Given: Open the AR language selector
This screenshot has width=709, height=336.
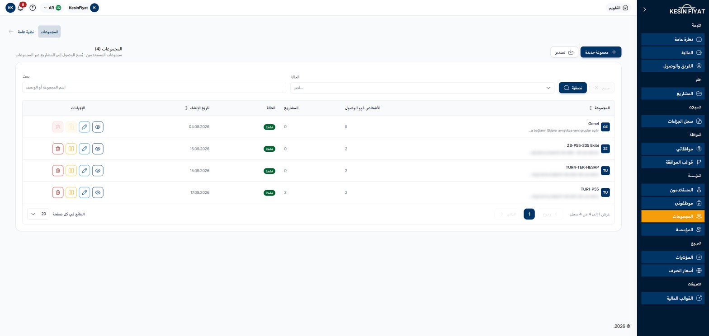Looking at the screenshot, I should click(x=52, y=8).
